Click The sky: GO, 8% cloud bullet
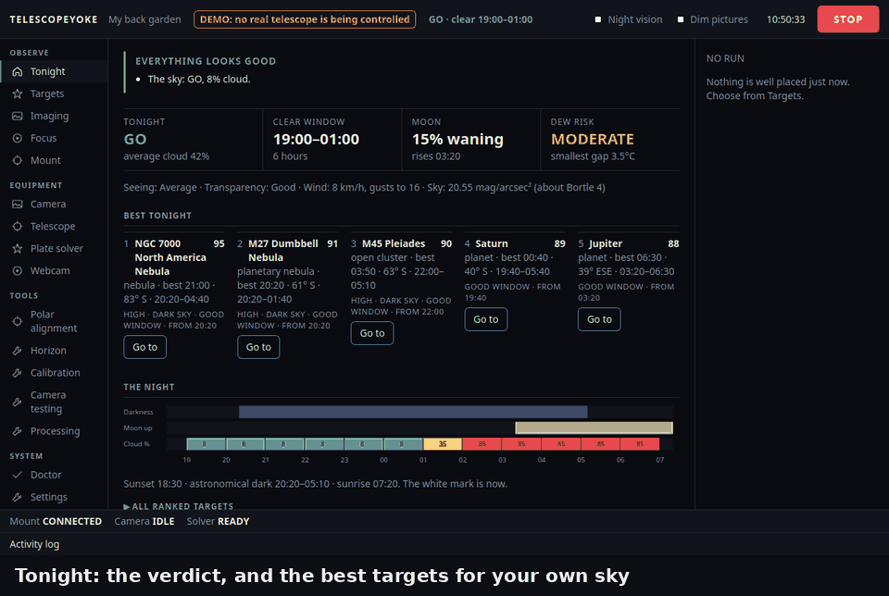The height and width of the screenshot is (596, 889). [x=199, y=80]
